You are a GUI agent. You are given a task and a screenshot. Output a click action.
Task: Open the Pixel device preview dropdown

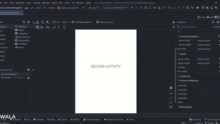[x=56, y=22]
